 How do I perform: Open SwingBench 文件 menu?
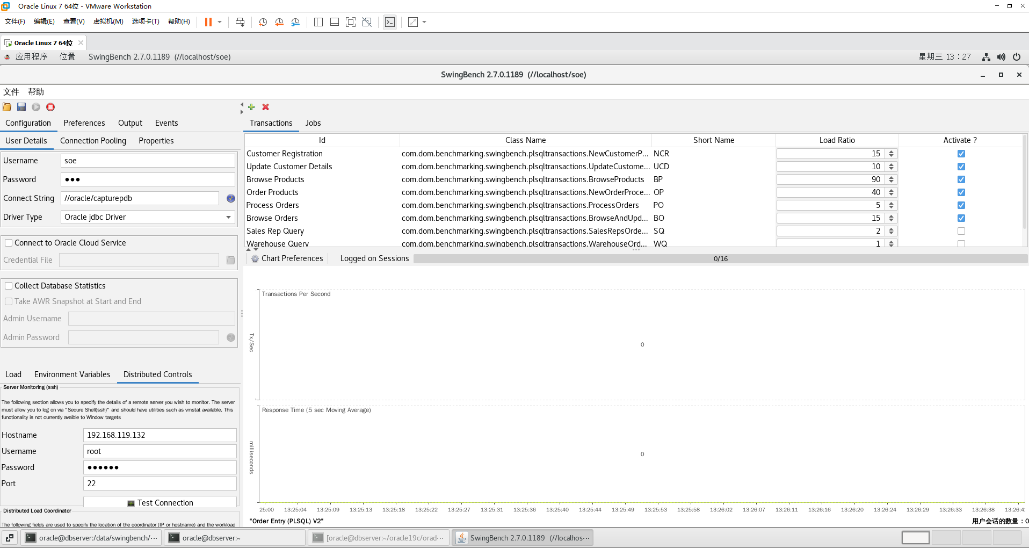tap(11, 92)
